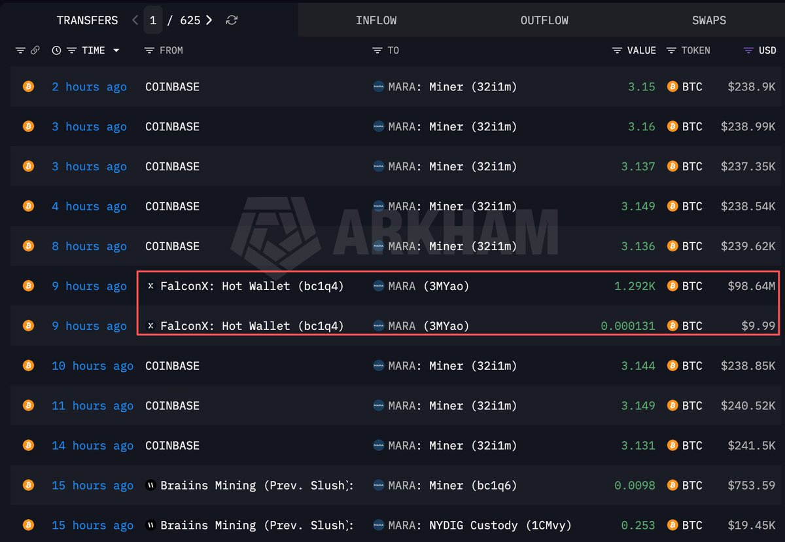The height and width of the screenshot is (542, 785).
Task: Click Bitcoin icon in 2 hours ago row
Action: tap(28, 86)
